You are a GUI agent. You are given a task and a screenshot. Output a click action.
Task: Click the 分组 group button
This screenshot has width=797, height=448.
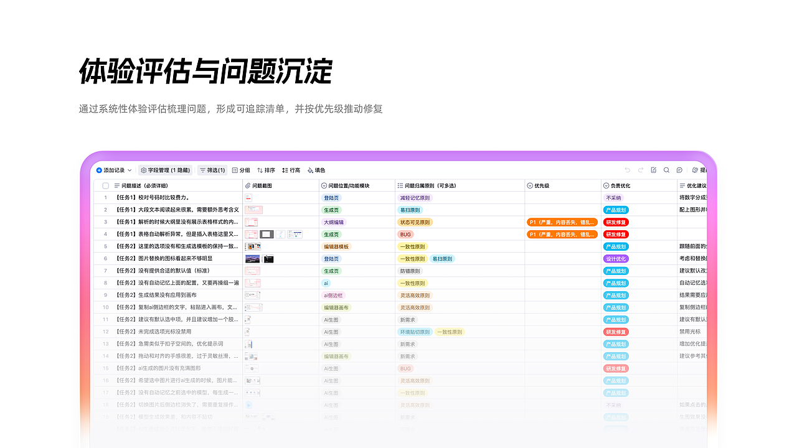point(241,170)
